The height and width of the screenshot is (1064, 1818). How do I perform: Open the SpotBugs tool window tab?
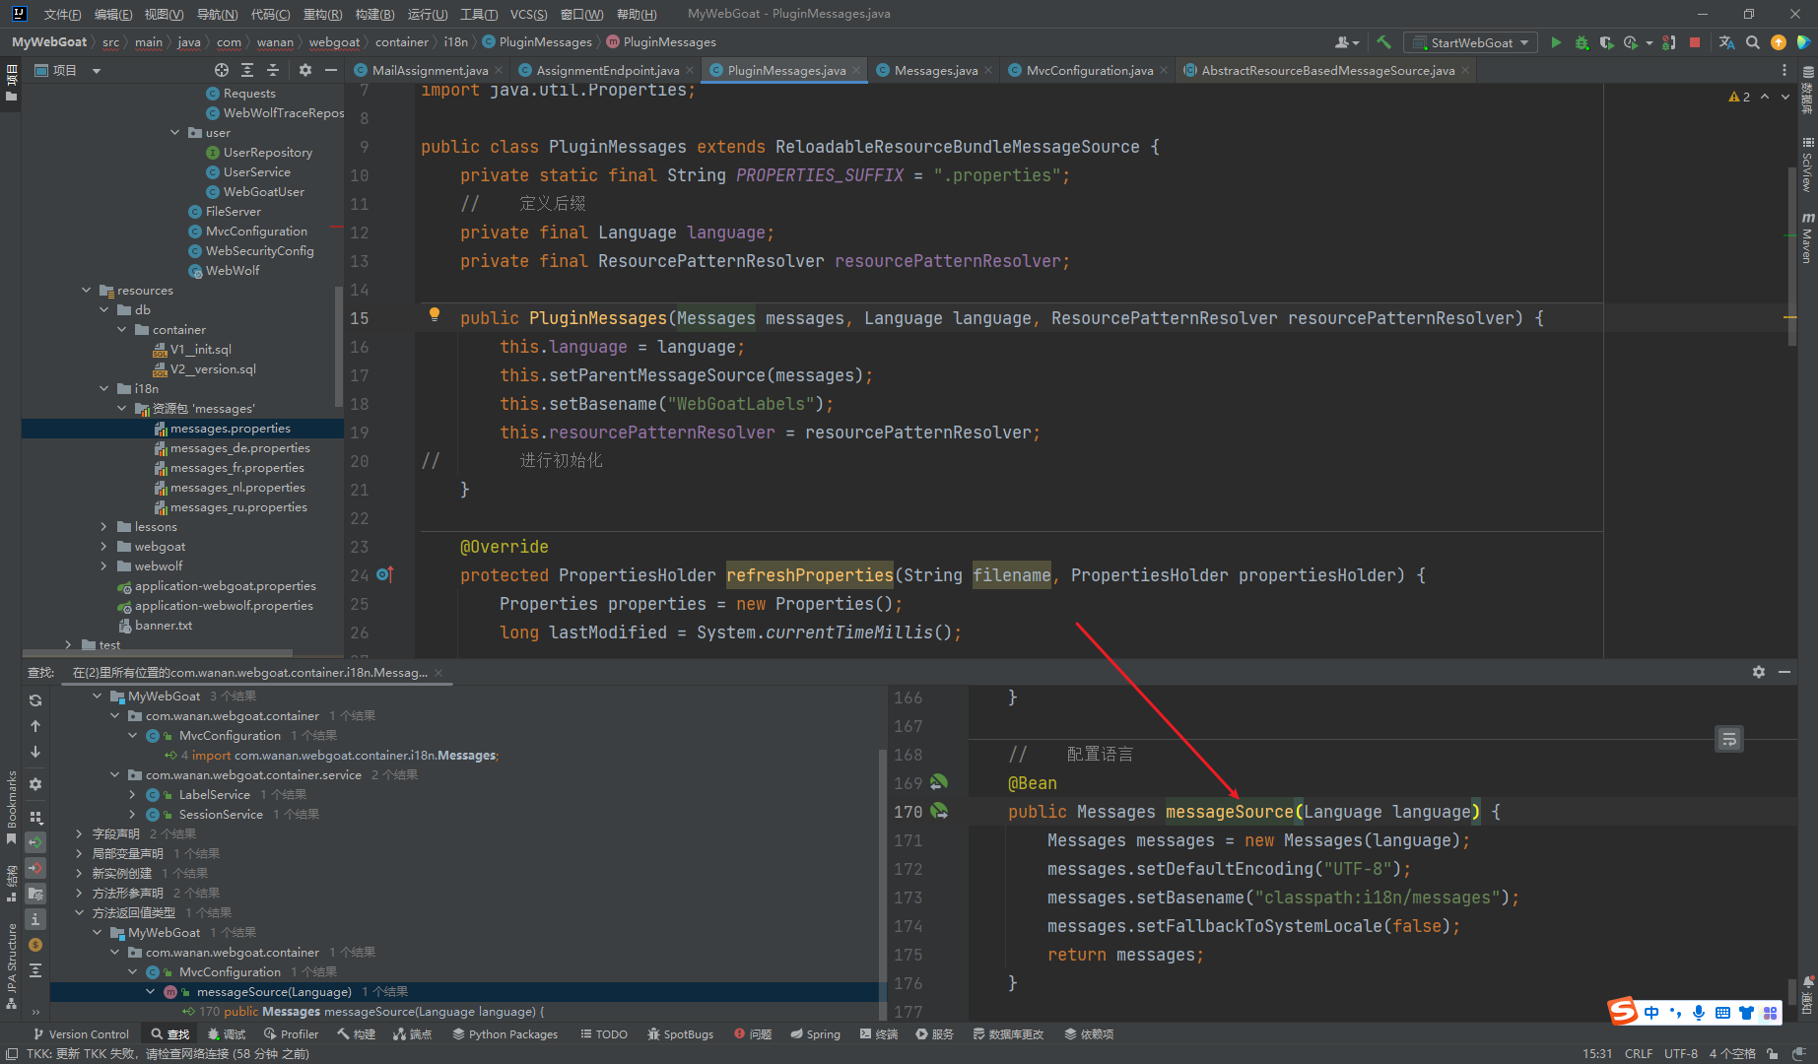pos(680,1033)
